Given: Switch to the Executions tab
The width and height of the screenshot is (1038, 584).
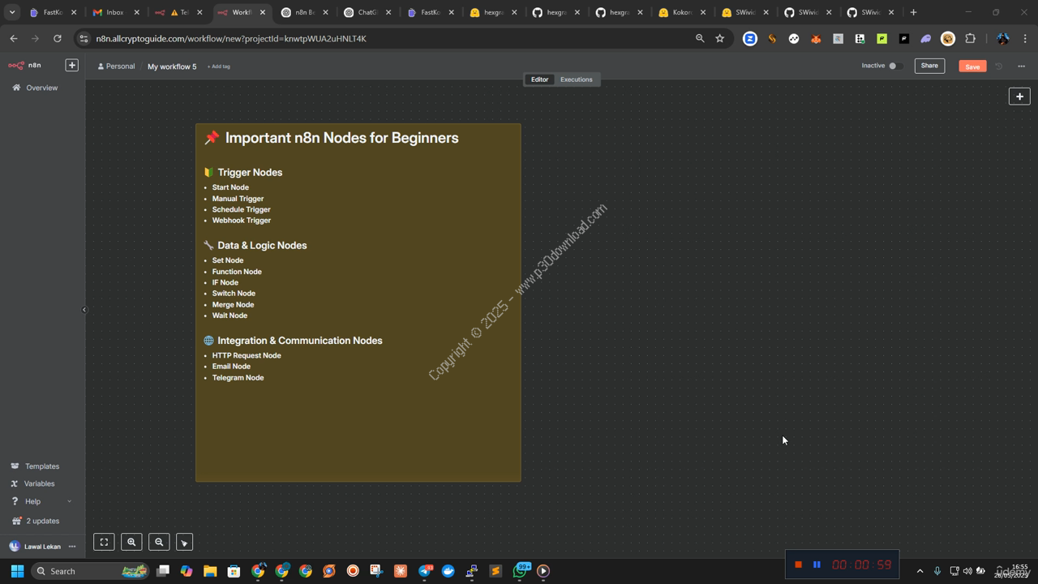Looking at the screenshot, I should click(x=577, y=79).
